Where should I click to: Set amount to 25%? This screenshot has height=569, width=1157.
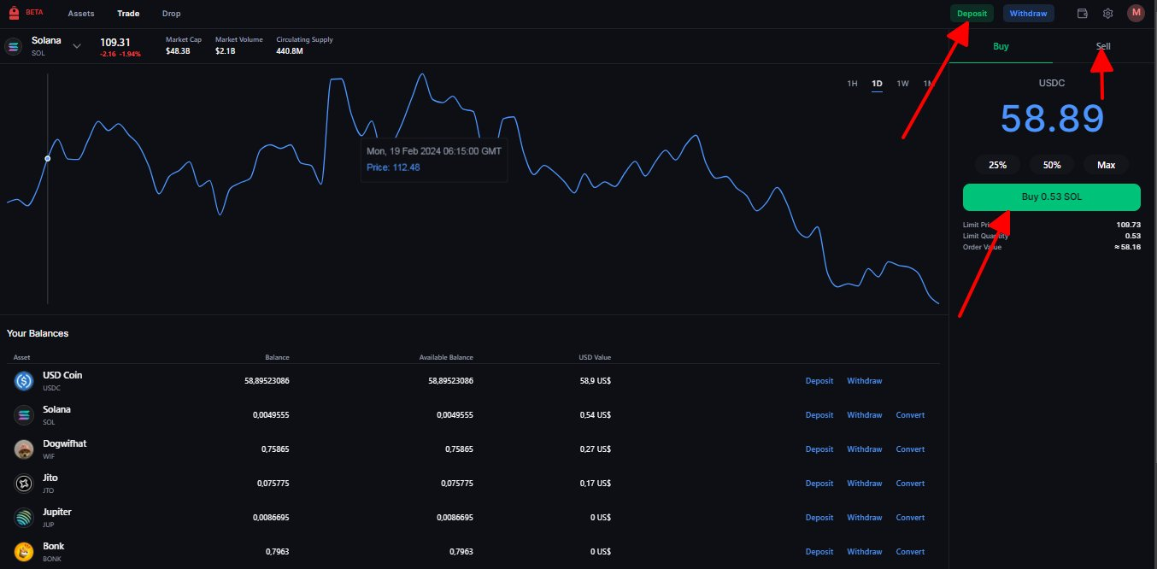(x=997, y=165)
